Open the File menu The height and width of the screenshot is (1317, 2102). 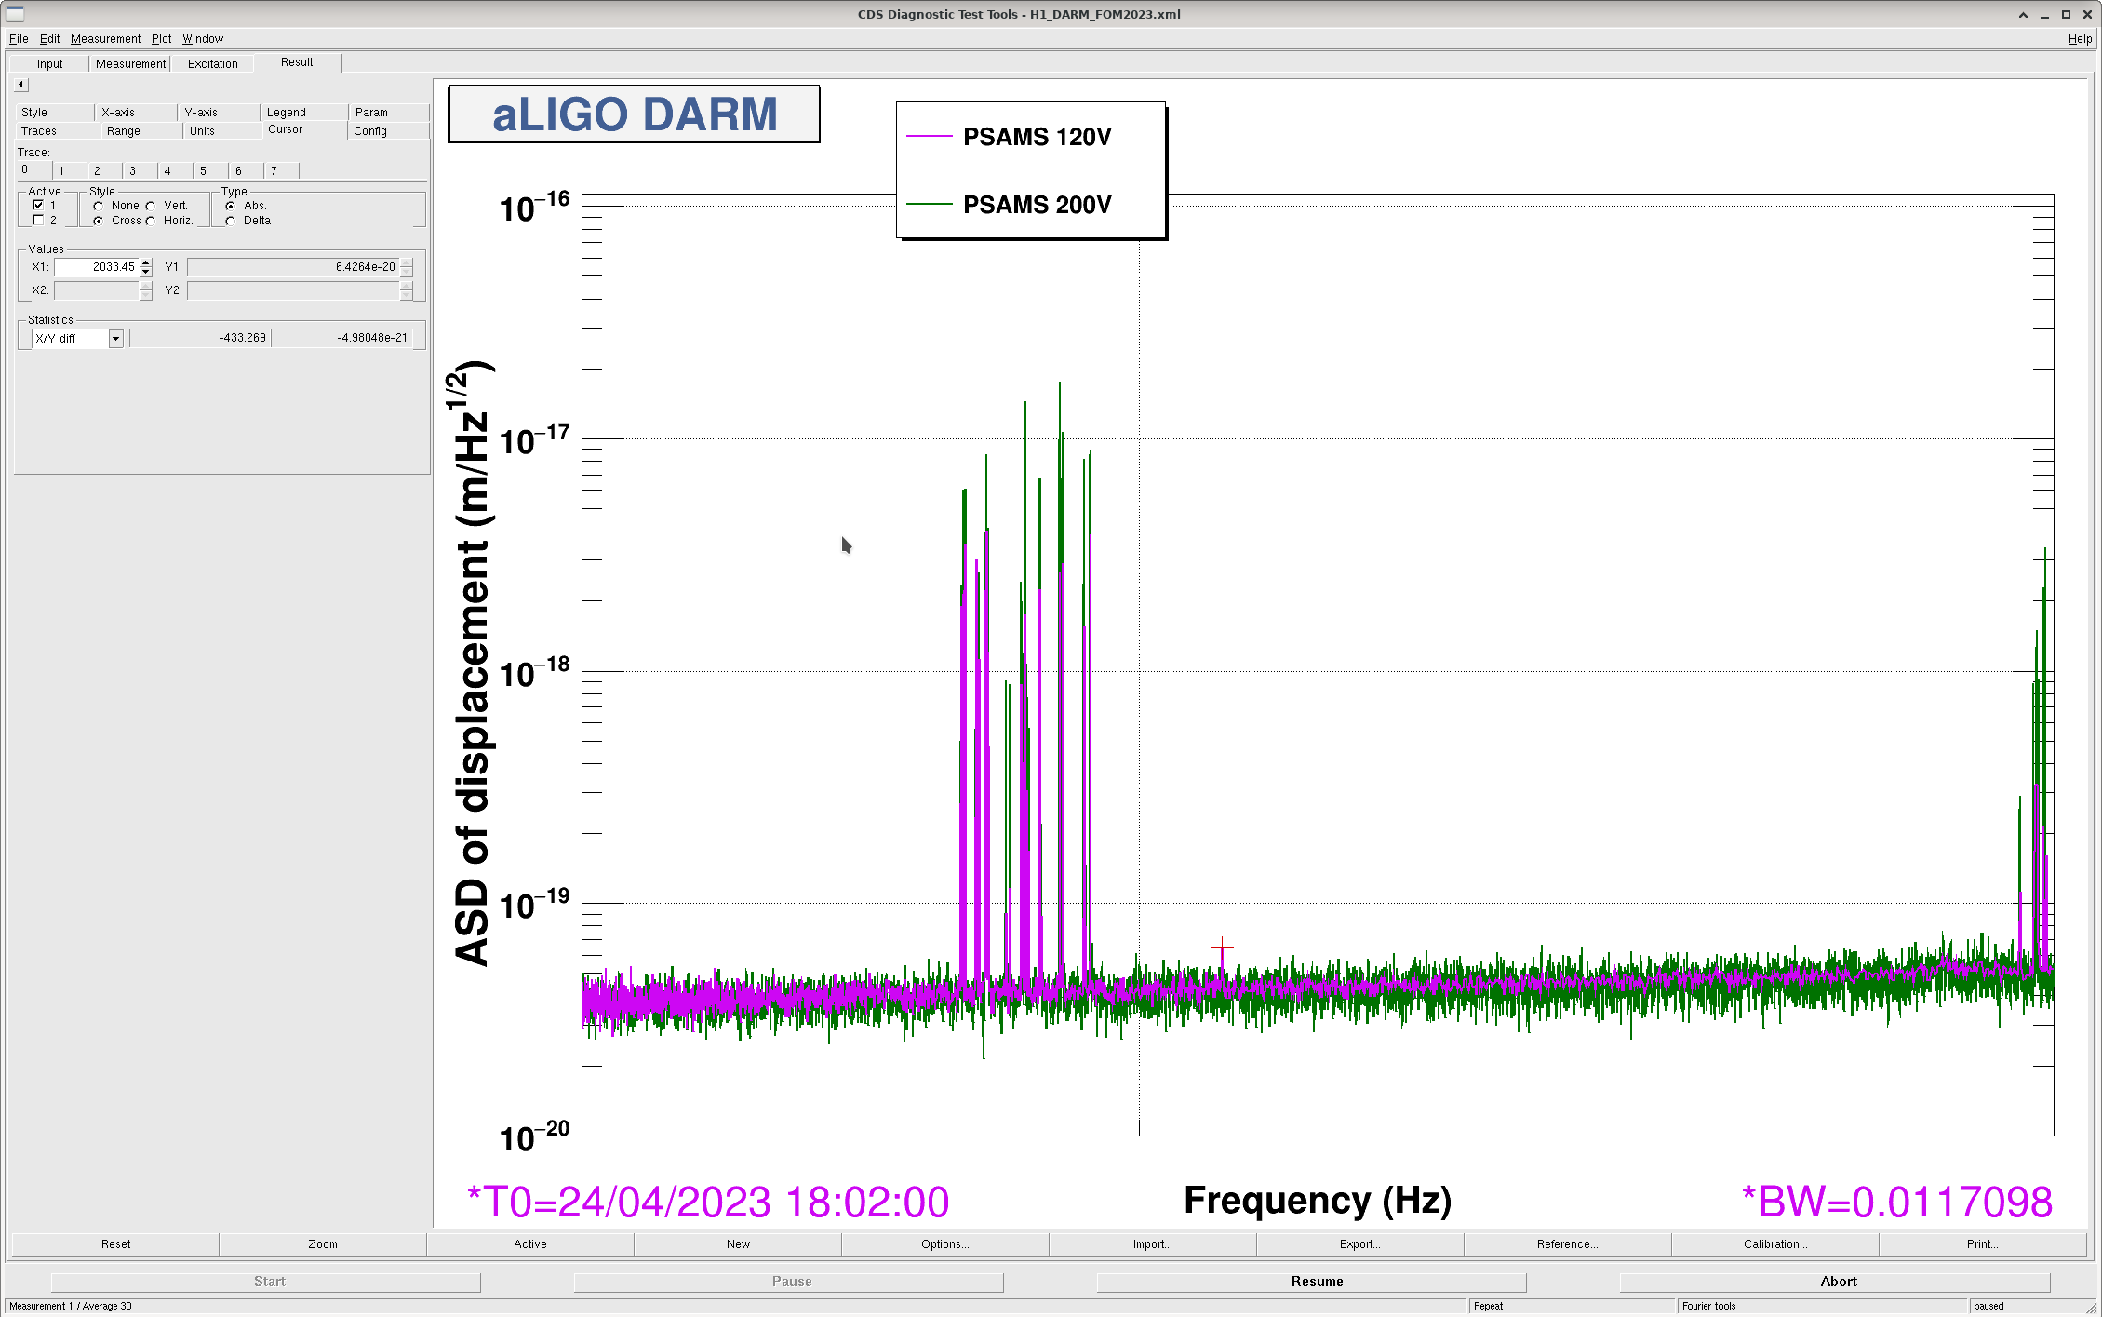tap(19, 39)
